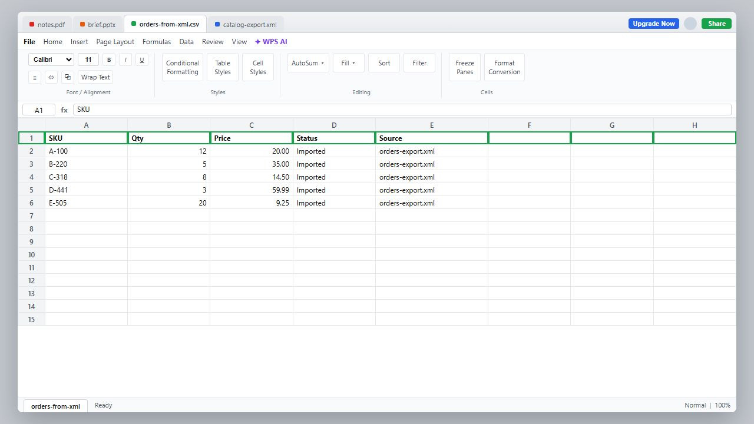
Task: Expand the AutoSum dropdown
Action: pos(308,63)
